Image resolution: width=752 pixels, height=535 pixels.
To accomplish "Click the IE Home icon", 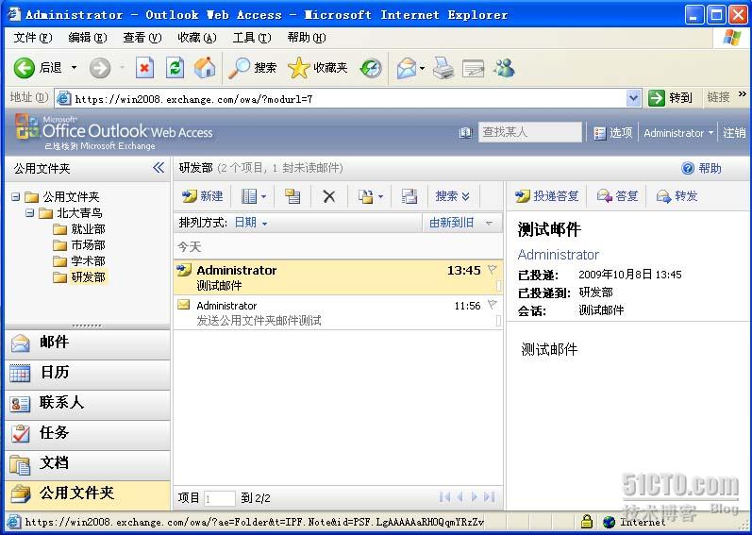I will 205,68.
